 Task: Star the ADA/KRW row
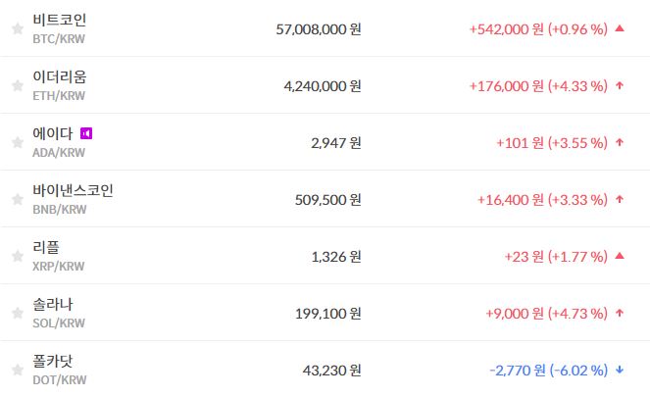click(x=17, y=143)
